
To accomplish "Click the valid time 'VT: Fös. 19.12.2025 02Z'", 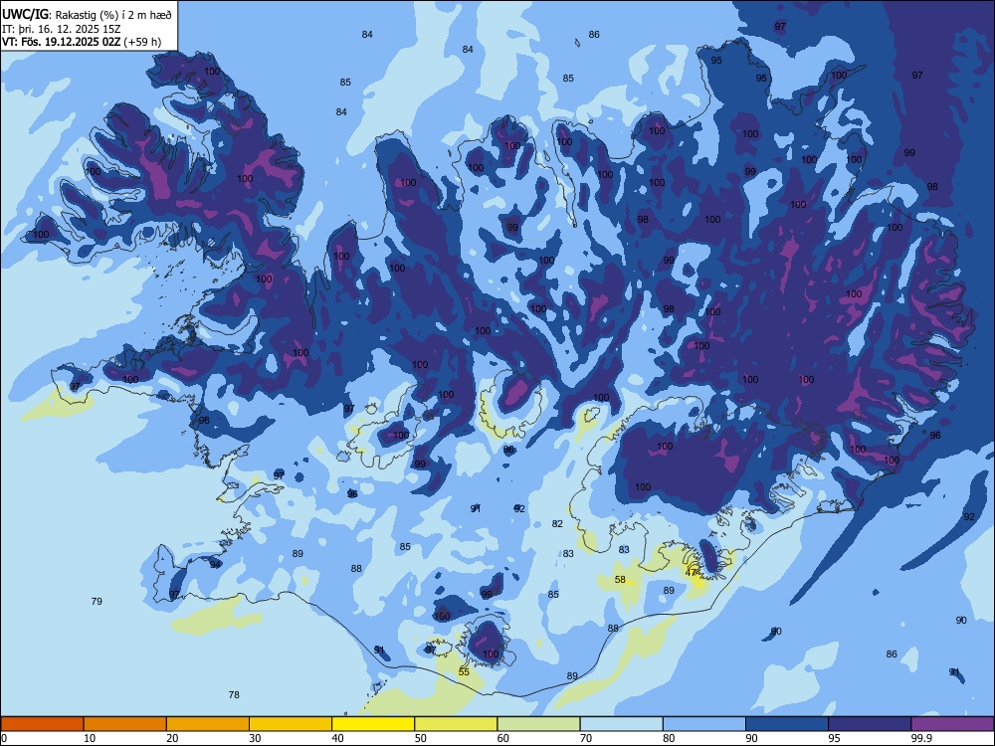I will point(61,42).
